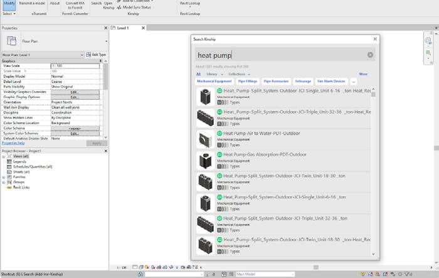Open the Library filter dropdown

214,74
